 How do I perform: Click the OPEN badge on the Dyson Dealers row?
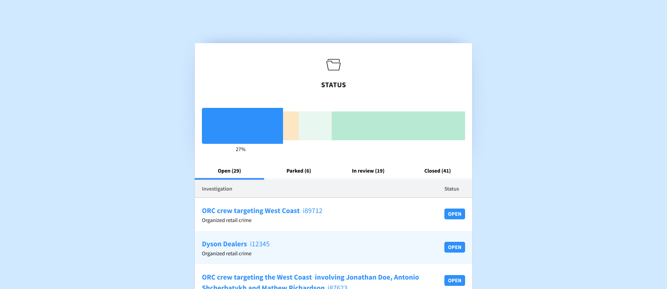455,247
